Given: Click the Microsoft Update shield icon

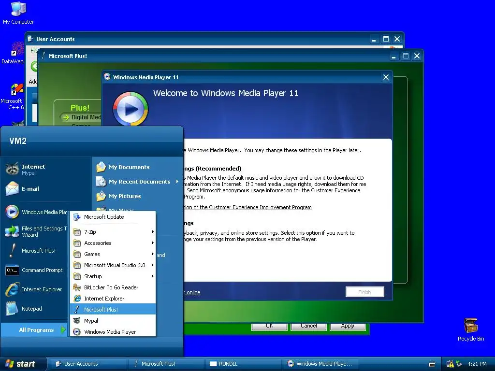Looking at the screenshot, I should coord(77,217).
